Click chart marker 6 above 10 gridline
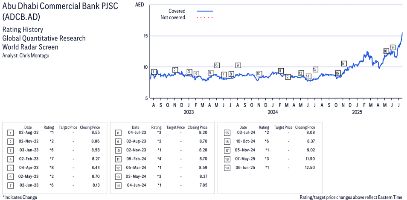The width and height of the screenshot is (407, 200). coord(217,65)
